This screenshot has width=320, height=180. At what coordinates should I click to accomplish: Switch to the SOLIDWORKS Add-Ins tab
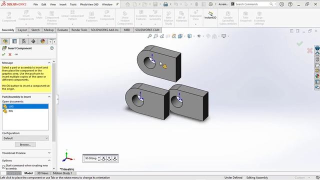[104, 30]
